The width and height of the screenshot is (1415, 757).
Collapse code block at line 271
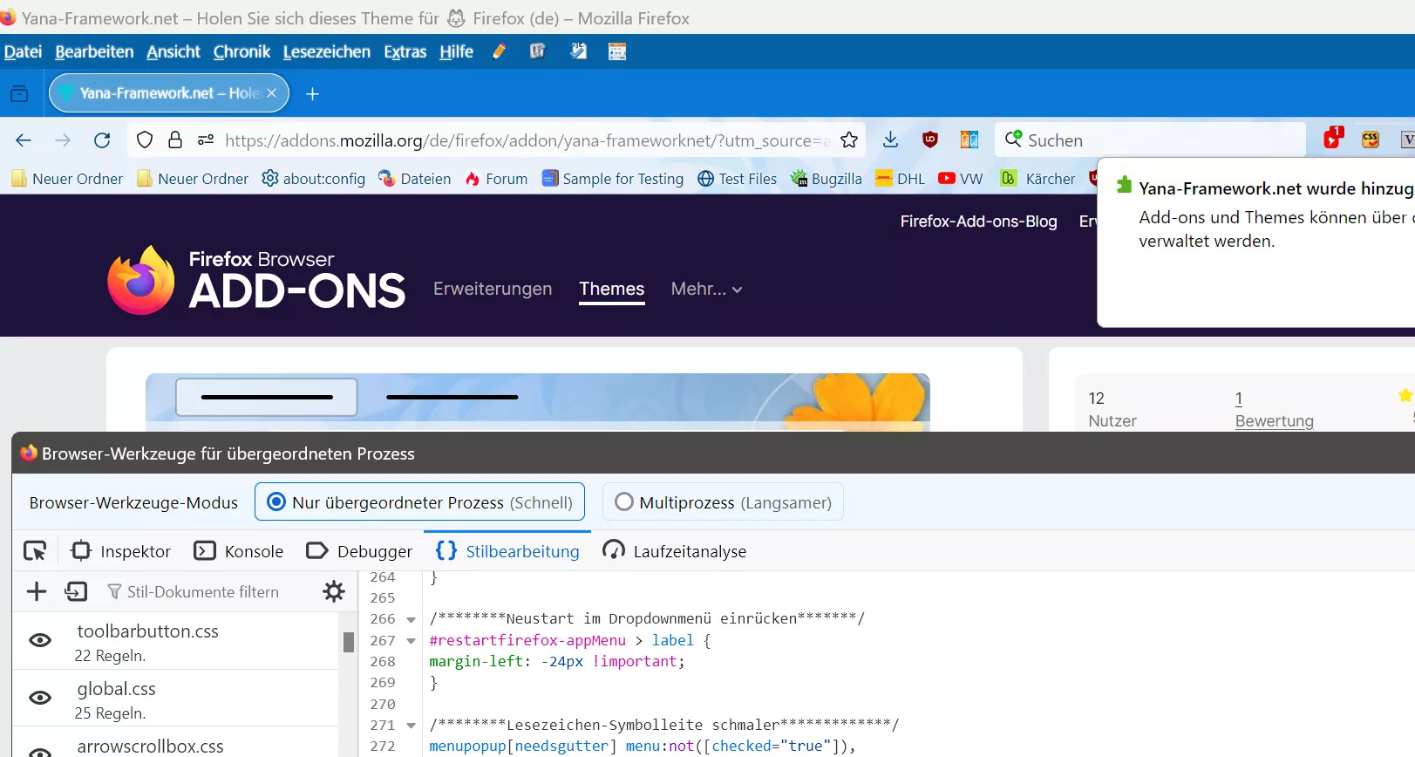(412, 726)
